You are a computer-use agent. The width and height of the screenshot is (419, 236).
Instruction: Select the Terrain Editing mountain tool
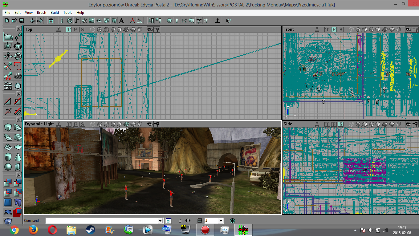18,76
